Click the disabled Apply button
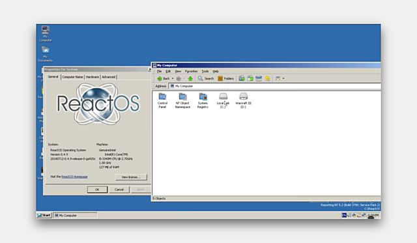The width and height of the screenshot is (417, 243). pos(141,190)
